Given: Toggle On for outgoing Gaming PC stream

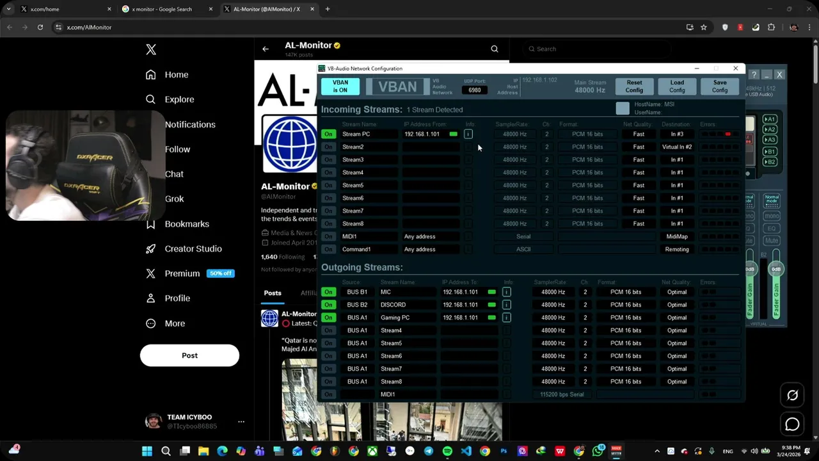Looking at the screenshot, I should pyautogui.click(x=328, y=318).
